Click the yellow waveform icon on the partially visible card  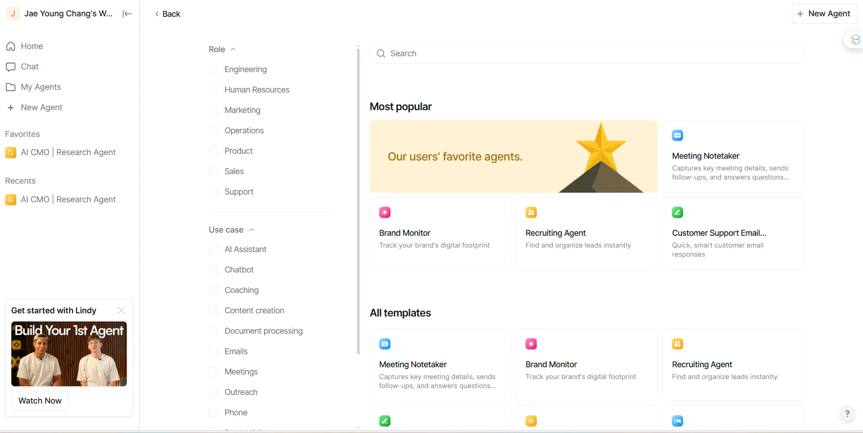(x=531, y=421)
